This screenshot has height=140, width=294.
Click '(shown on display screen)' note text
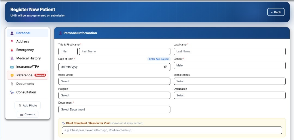127,123
